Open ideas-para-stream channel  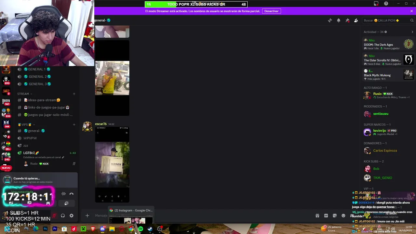click(45, 100)
